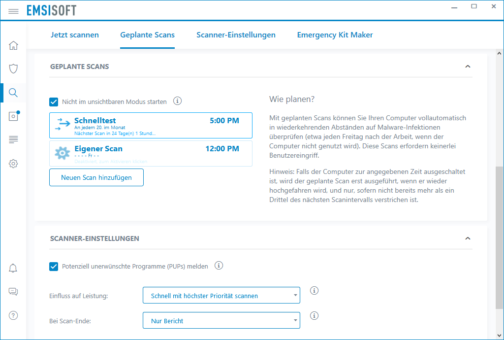
Task: Click the 'Einfluss auf Leistung:' label
Action: coord(78,296)
